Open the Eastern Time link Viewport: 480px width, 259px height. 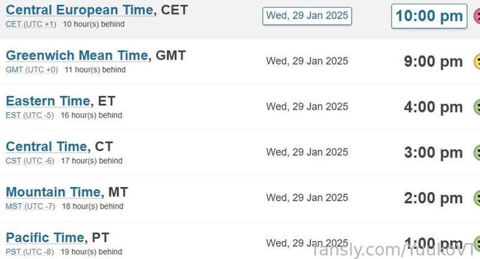pyautogui.click(x=48, y=101)
